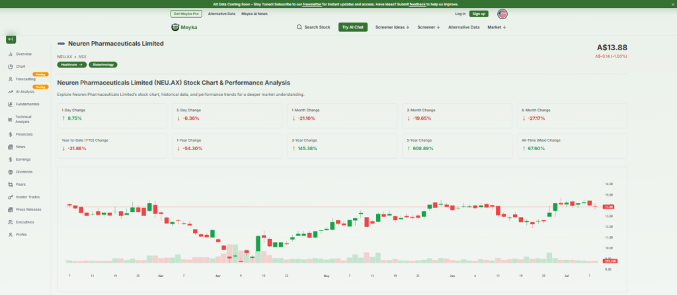
Task: Expand the Screener dropdown menu
Action: click(x=429, y=27)
